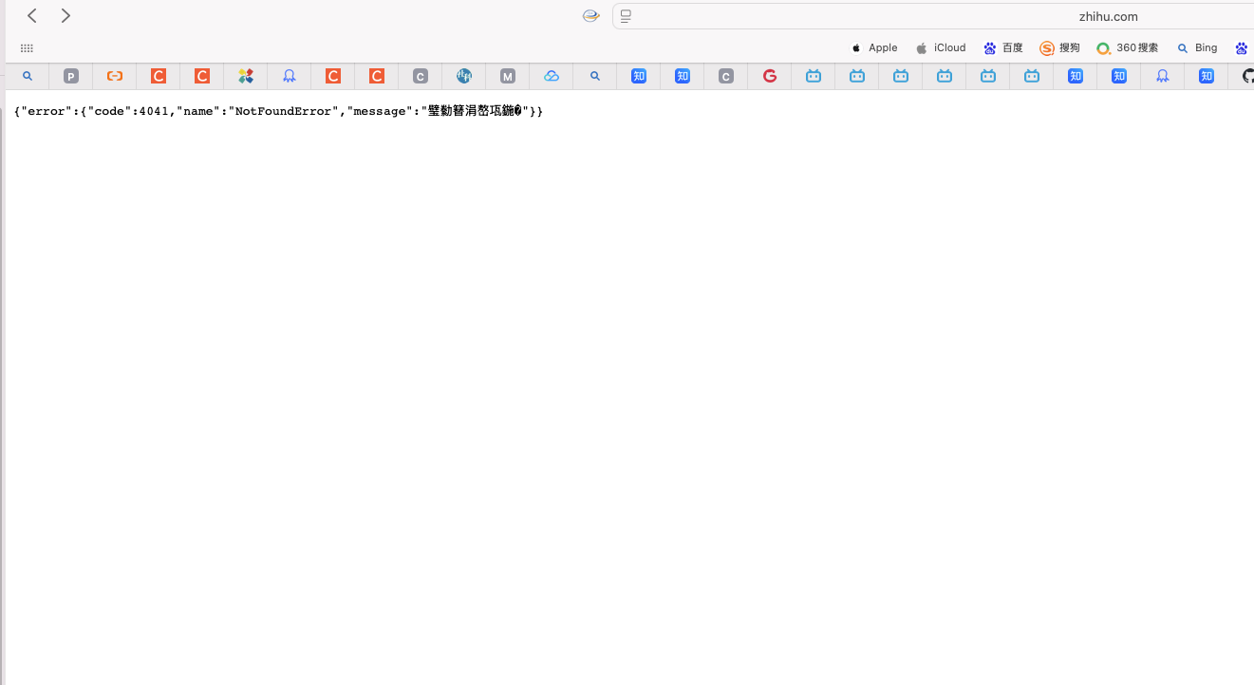
Task: Switch to the gray P icon tab
Action: pos(71,76)
